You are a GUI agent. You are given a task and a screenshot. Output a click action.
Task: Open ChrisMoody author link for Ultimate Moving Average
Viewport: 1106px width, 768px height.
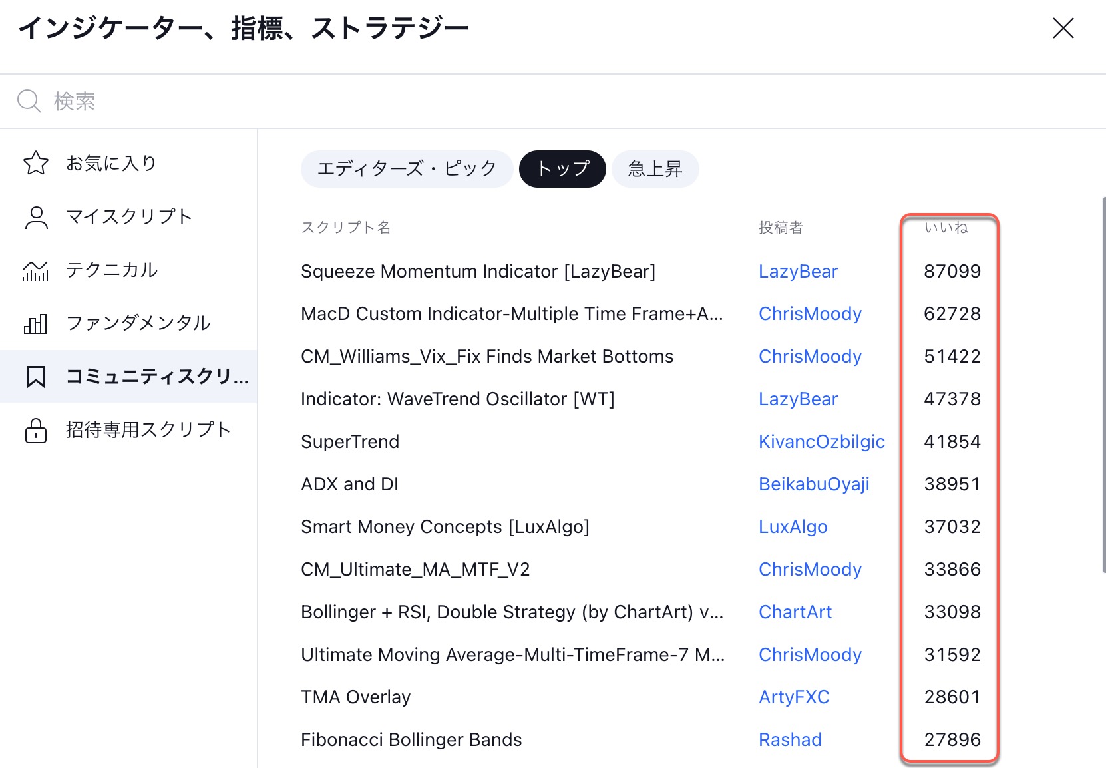pyautogui.click(x=810, y=655)
